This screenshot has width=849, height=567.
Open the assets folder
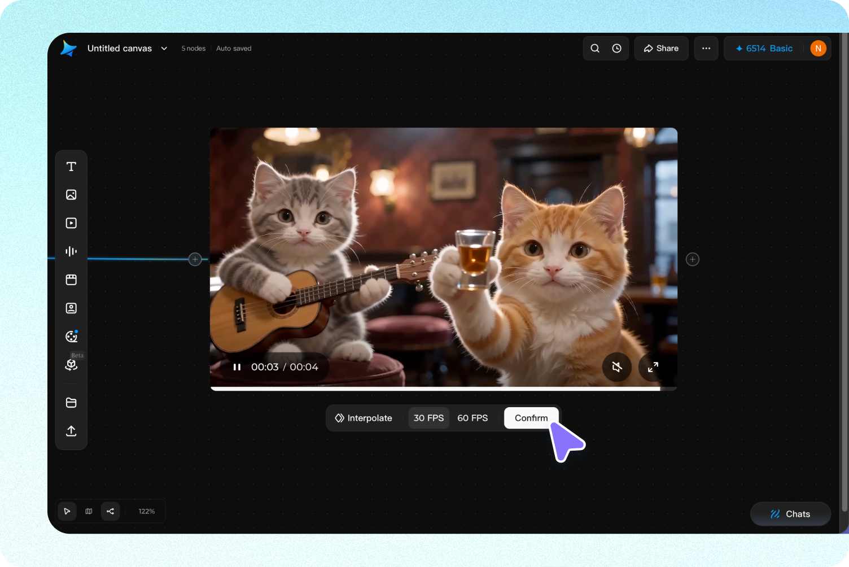(x=71, y=403)
